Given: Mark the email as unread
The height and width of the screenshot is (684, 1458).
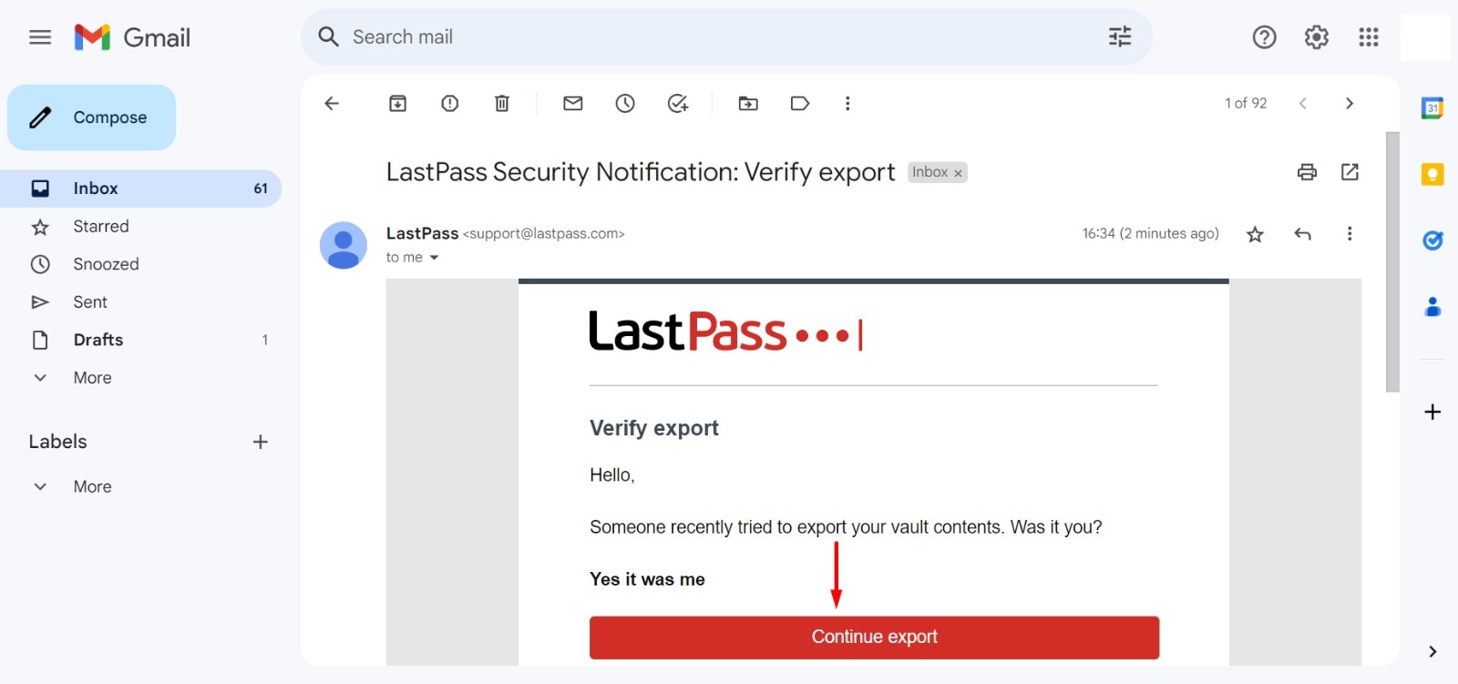Looking at the screenshot, I should coord(572,103).
